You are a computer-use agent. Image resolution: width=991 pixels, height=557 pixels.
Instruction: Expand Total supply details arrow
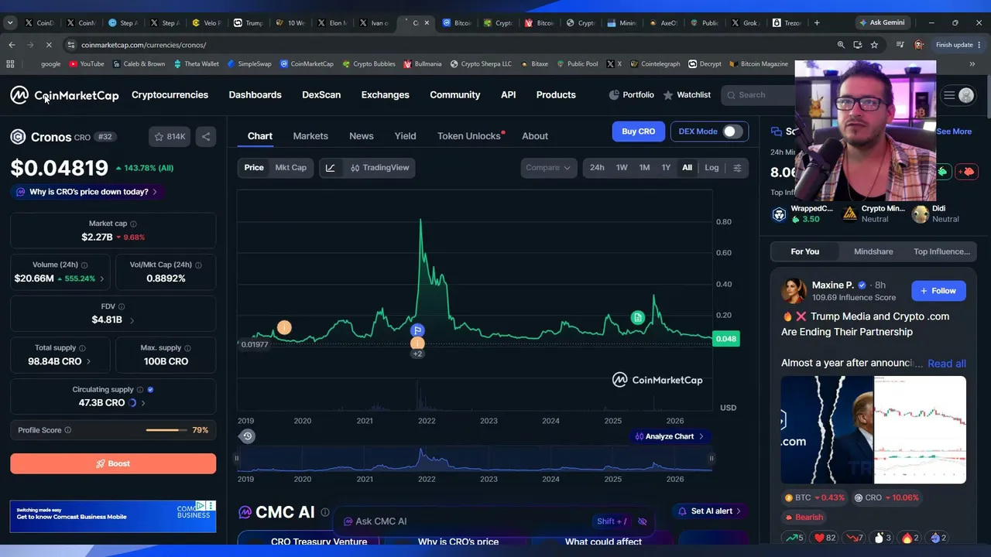pos(88,362)
